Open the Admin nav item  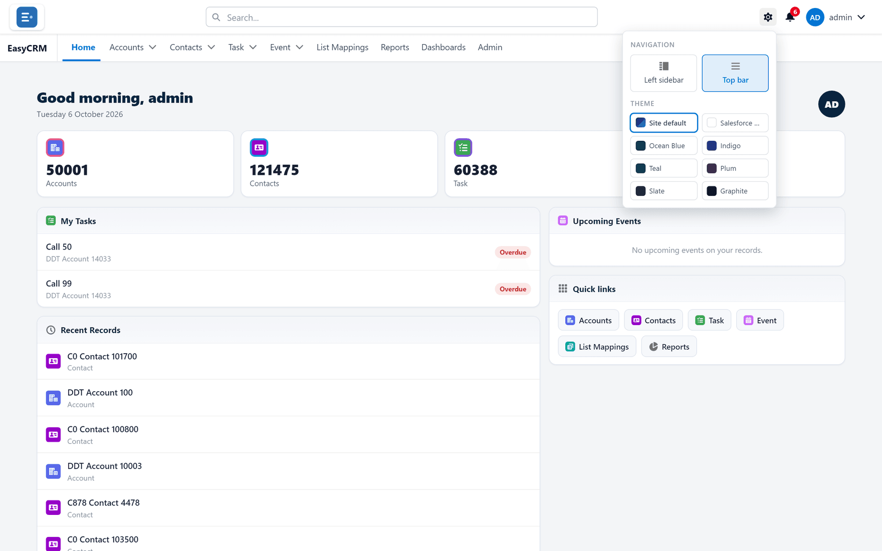490,47
